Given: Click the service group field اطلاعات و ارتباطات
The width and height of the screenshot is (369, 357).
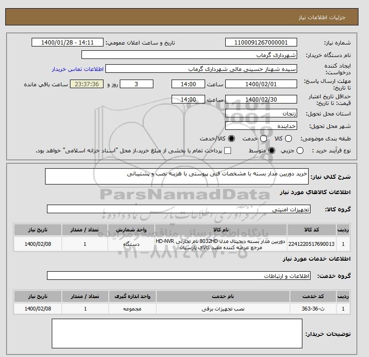Looking at the screenshot, I should (x=179, y=276).
